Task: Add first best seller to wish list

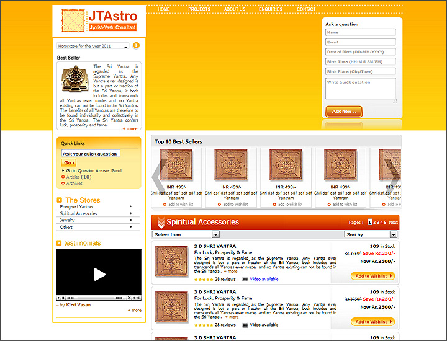Action: 178,205
